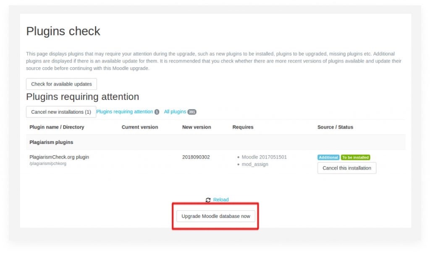Viewport: 430px width, 253px height.
Task: Click the To be installed status label
Action: pos(355,157)
